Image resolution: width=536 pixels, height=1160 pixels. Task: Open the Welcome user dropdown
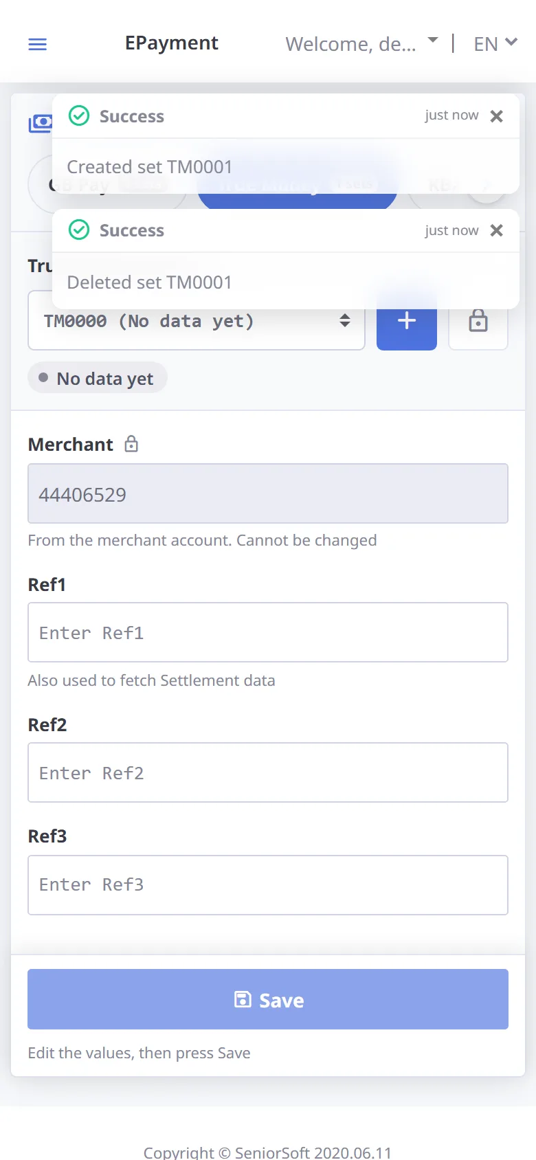361,44
